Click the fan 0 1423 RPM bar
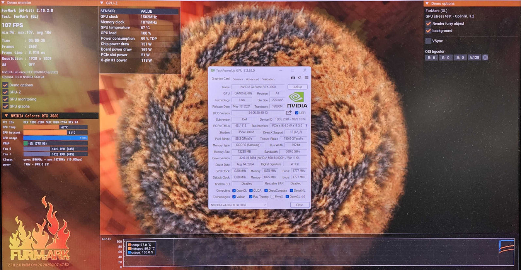The height and width of the screenshot is (270, 521). pyautogui.click(x=55, y=148)
